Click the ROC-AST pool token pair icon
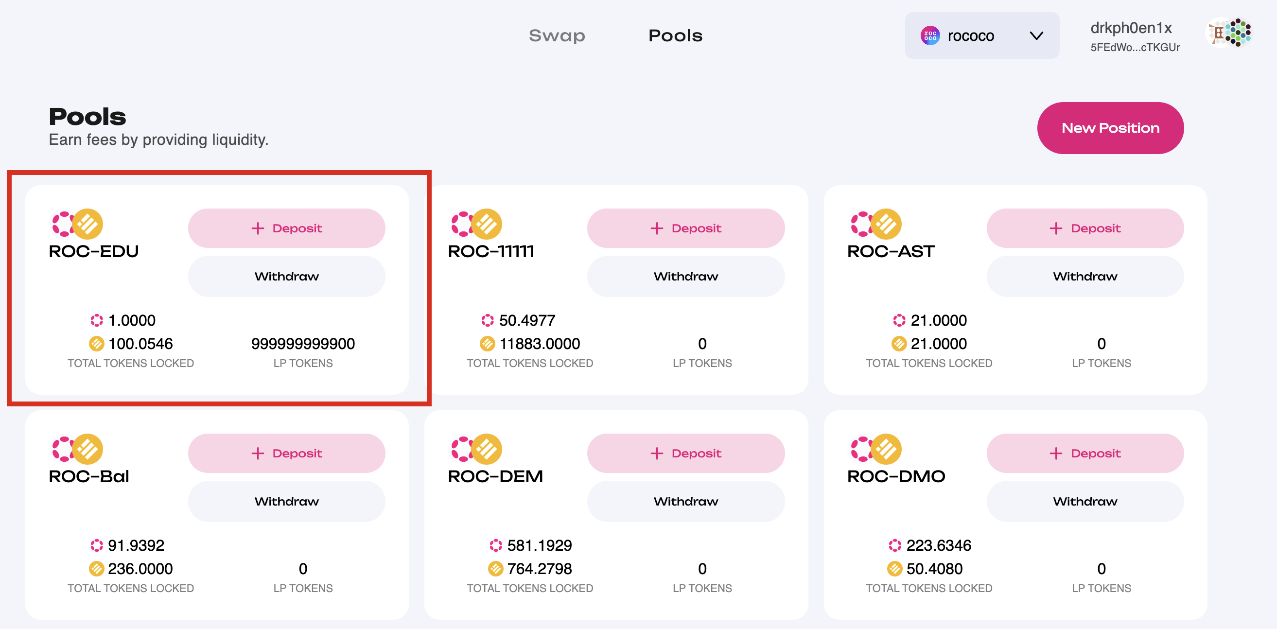Screen dimensions: 1277x629 click(876, 224)
